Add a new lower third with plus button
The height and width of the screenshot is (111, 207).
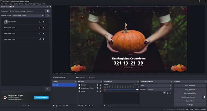(x=48, y=89)
